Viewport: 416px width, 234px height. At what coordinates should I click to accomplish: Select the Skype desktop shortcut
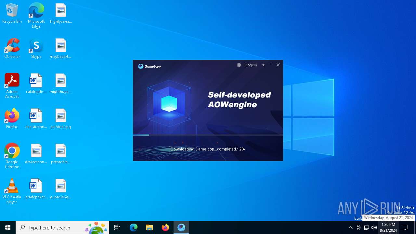coord(36,49)
